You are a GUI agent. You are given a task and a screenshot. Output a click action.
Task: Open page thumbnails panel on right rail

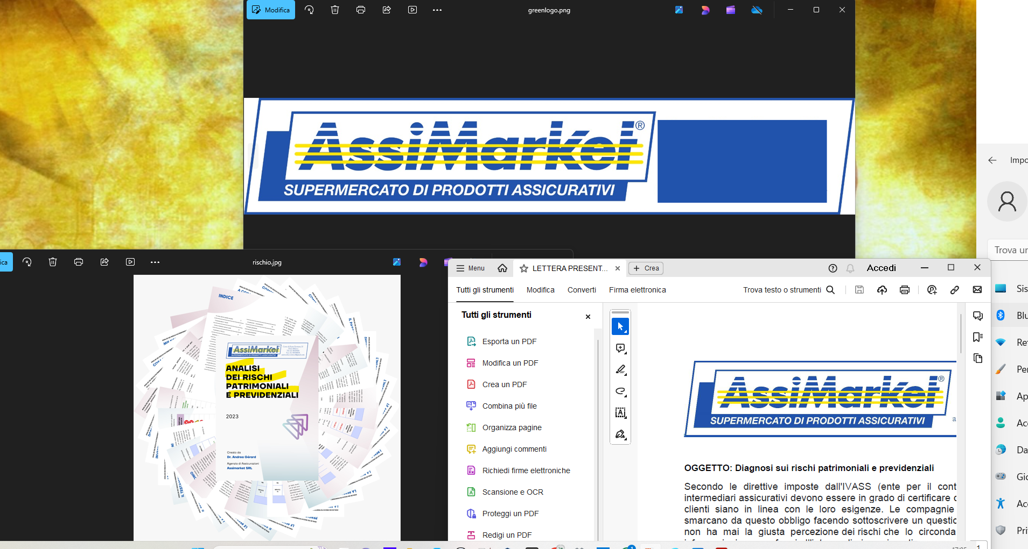[x=978, y=359]
